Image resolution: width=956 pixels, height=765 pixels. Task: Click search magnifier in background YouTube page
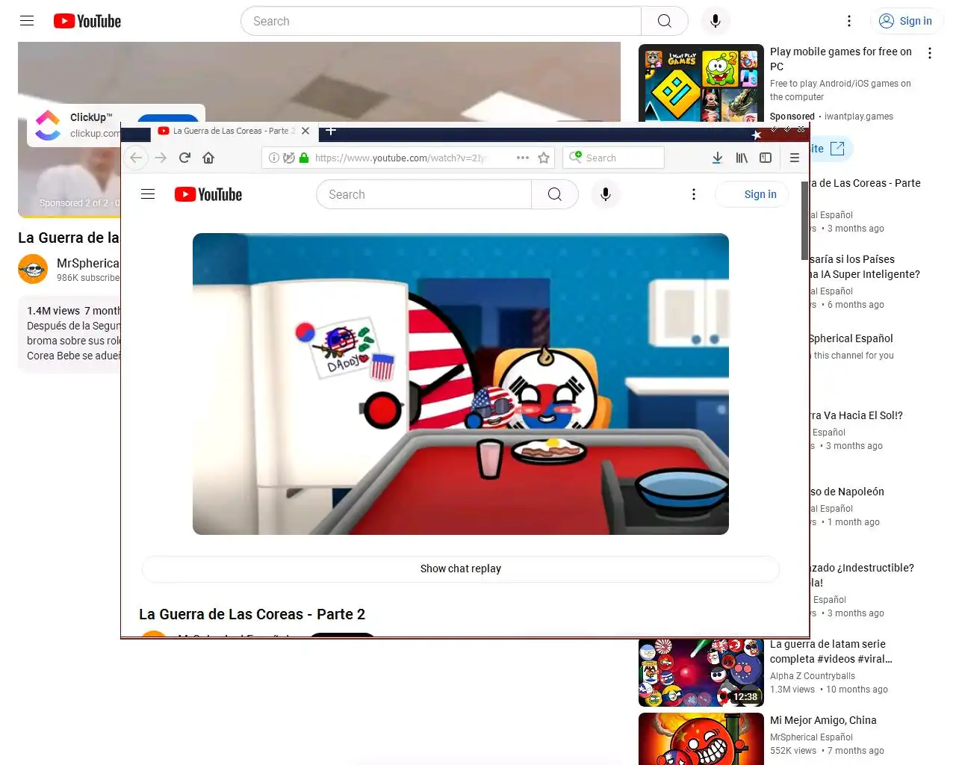(x=665, y=21)
